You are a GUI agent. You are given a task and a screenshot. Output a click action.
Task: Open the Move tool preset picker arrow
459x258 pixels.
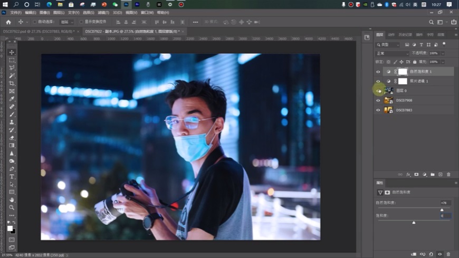[x=27, y=22]
